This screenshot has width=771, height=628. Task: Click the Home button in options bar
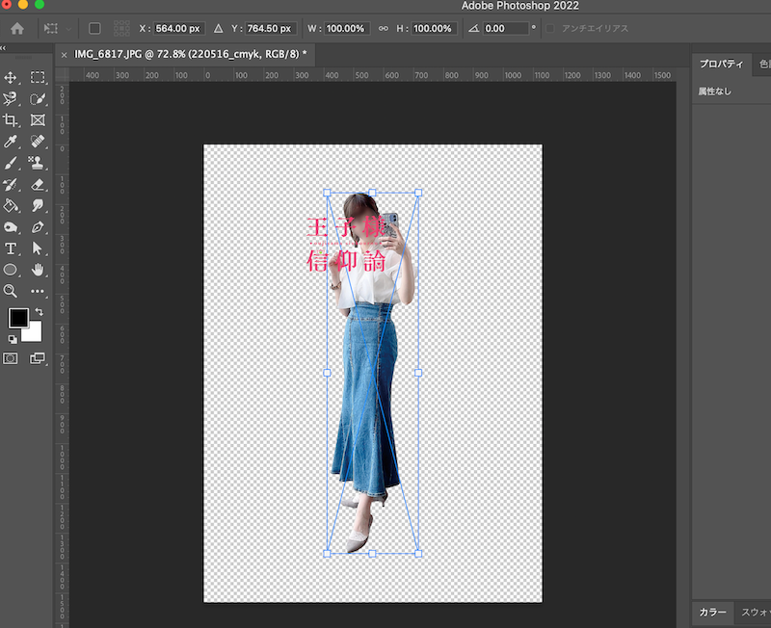(16, 29)
